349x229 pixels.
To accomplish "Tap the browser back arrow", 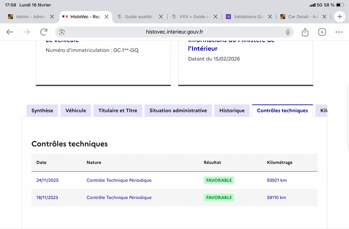I will 10,32.
